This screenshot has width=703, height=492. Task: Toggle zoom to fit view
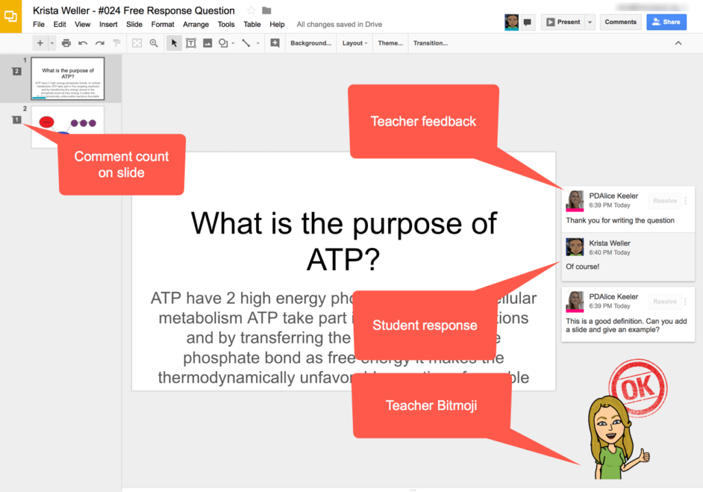tap(137, 43)
